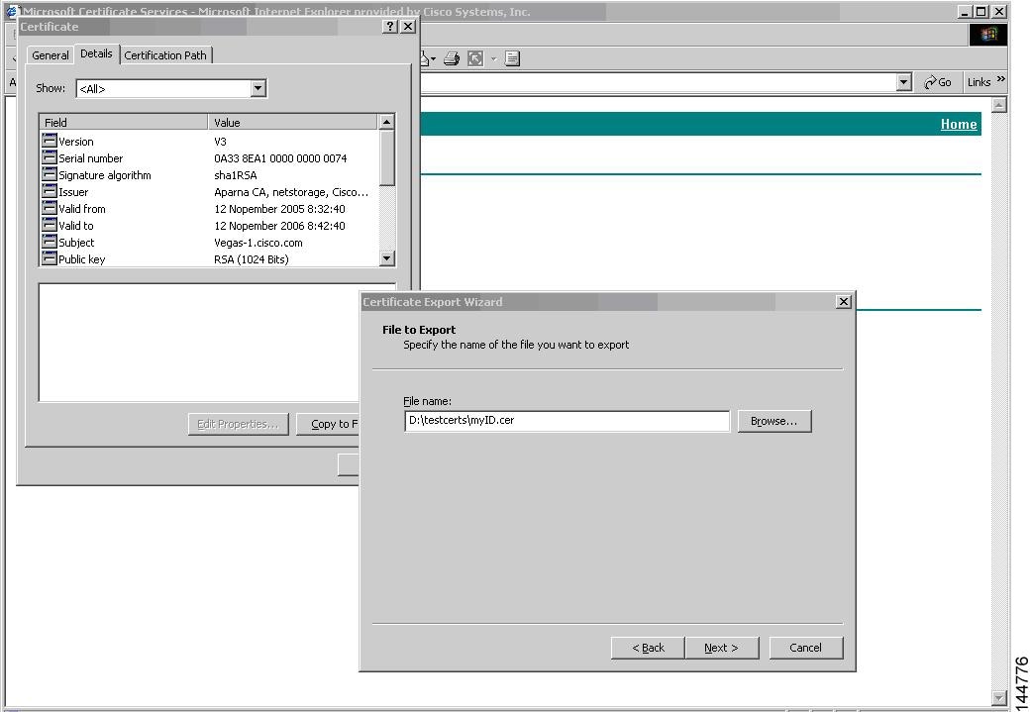Cancel the Certificate Export Wizard
This screenshot has height=712, width=1031.
(x=805, y=648)
